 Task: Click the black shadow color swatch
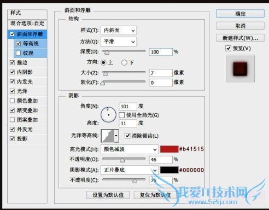point(169,170)
